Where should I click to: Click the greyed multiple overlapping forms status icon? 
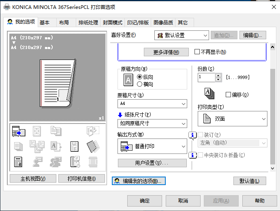pos(37,146)
